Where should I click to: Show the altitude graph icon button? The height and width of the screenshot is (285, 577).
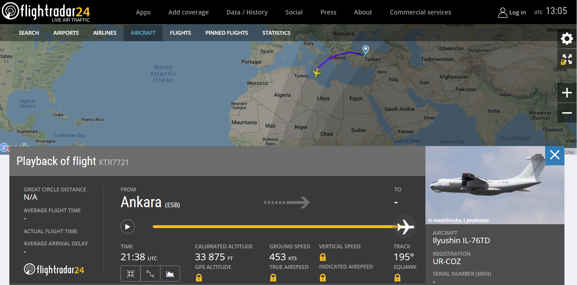tap(170, 274)
